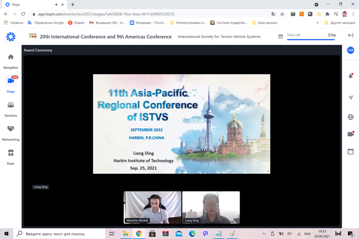
Task: Click the address bar URL
Action: coord(106,14)
